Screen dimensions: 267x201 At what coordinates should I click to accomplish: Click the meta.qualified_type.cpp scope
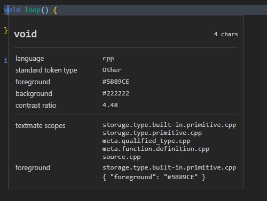coord(146,141)
